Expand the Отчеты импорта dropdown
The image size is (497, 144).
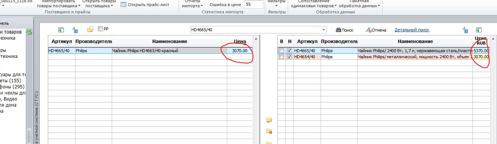pos(192,3)
